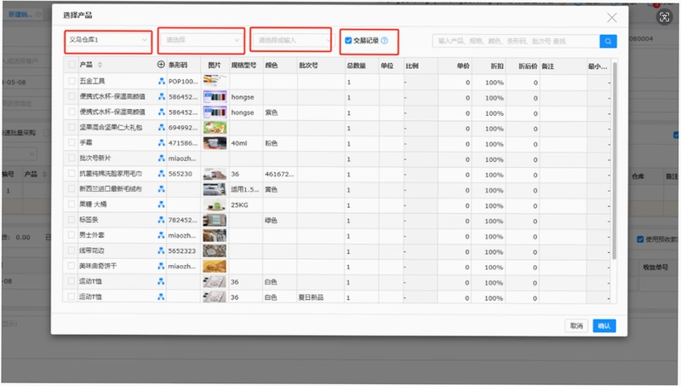
Task: Click the 批次号 column header
Action: pyautogui.click(x=308, y=66)
